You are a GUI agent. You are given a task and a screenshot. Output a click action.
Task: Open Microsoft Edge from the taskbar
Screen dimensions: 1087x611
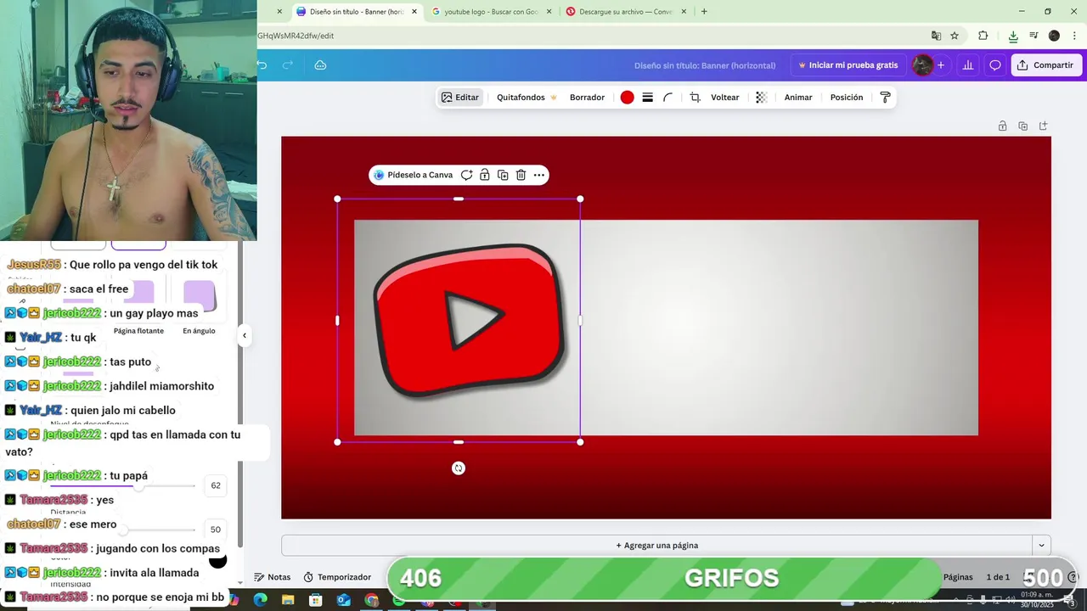[260, 600]
